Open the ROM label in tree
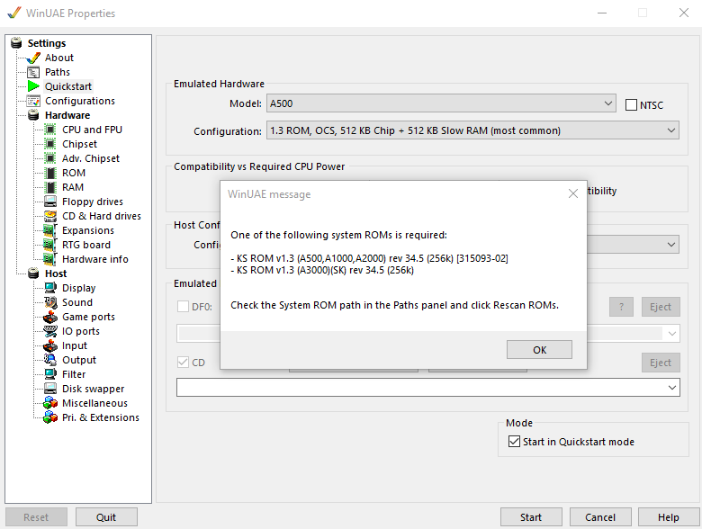The width and height of the screenshot is (702, 529). point(74,173)
